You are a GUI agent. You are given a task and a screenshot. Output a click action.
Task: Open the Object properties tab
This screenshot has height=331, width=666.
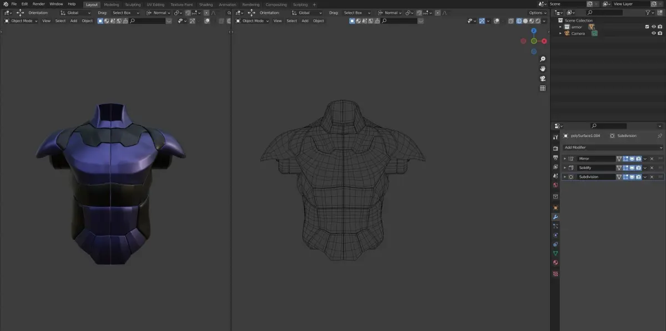pos(556,208)
